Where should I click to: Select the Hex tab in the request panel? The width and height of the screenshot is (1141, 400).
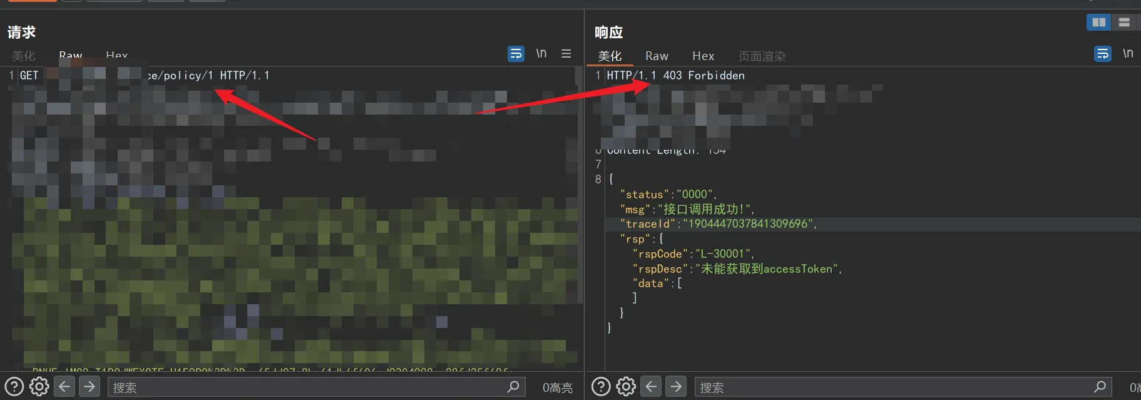click(x=117, y=56)
